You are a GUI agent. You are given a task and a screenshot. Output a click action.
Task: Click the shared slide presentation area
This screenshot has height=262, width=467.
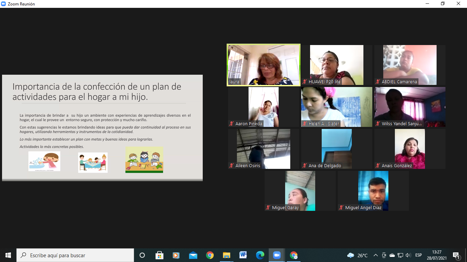click(x=102, y=128)
